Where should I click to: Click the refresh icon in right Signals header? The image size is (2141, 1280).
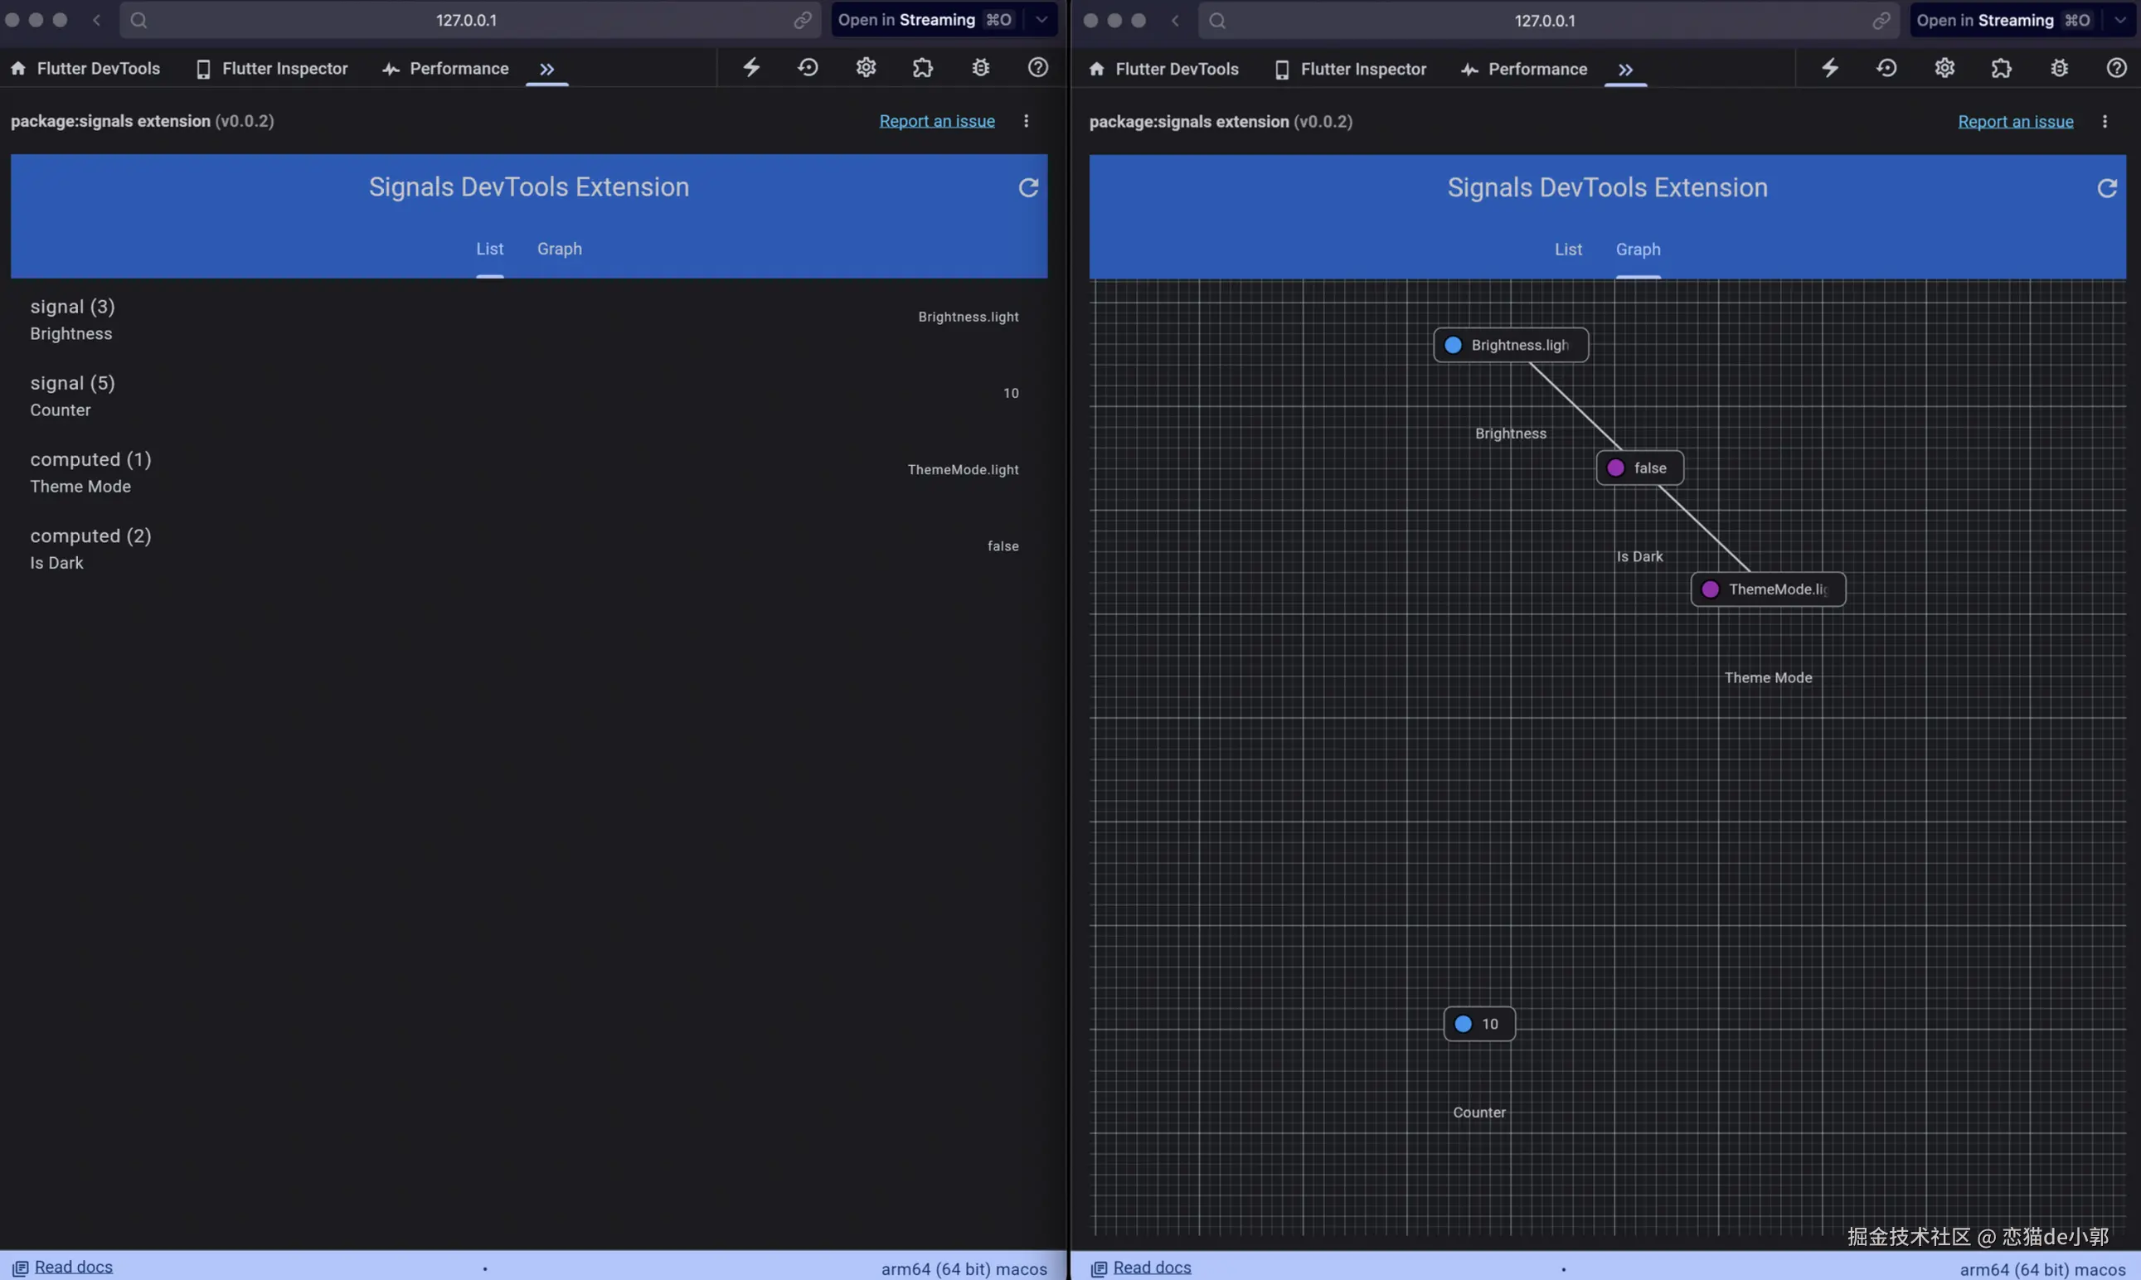2106,188
